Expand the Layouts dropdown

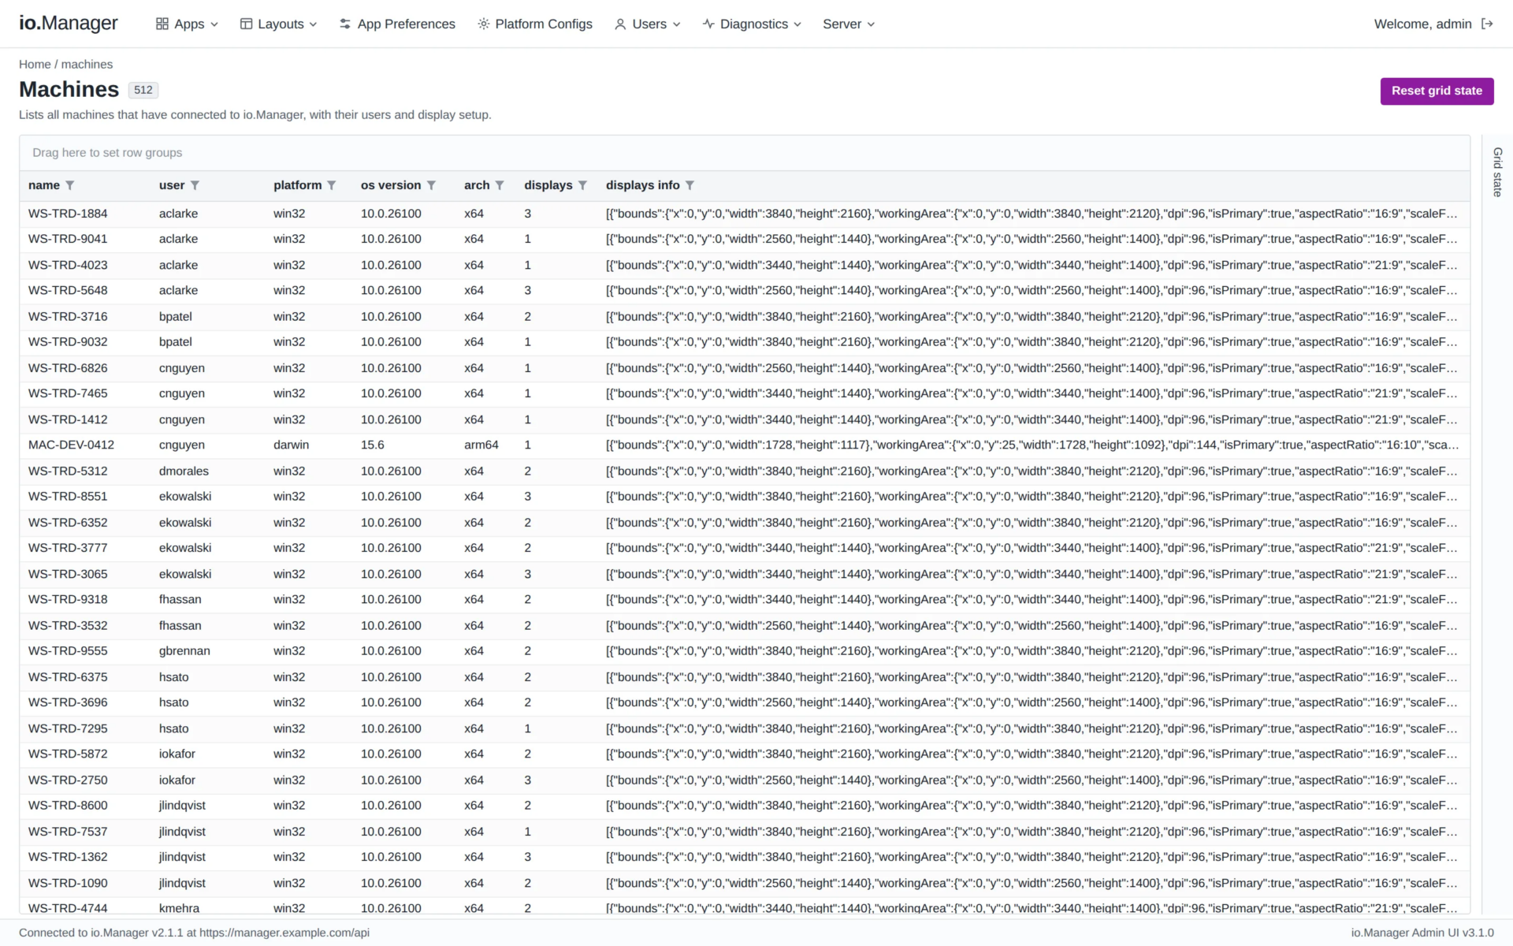click(278, 24)
